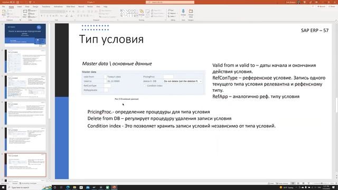Open the Slide Show ribbon tab

click(x=70, y=7)
